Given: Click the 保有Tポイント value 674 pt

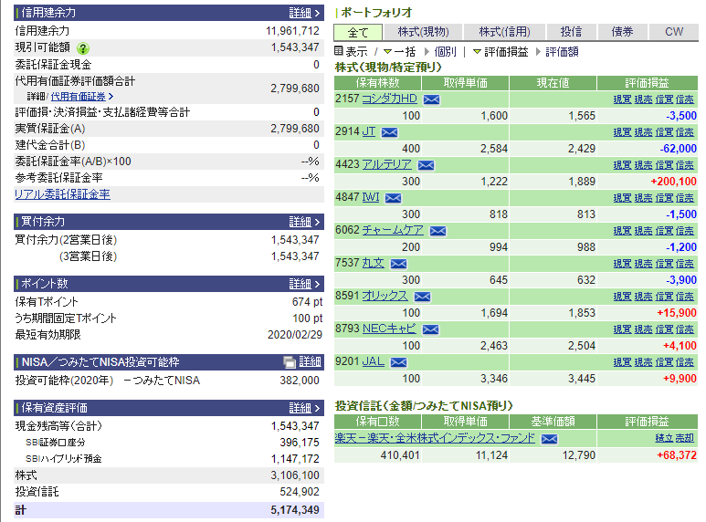Looking at the screenshot, I should click(x=308, y=302).
